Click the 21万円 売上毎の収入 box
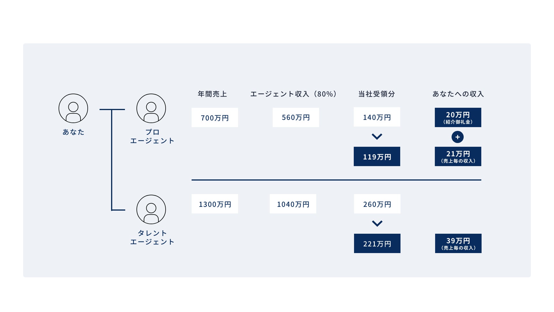The height and width of the screenshot is (312, 554). [x=458, y=157]
